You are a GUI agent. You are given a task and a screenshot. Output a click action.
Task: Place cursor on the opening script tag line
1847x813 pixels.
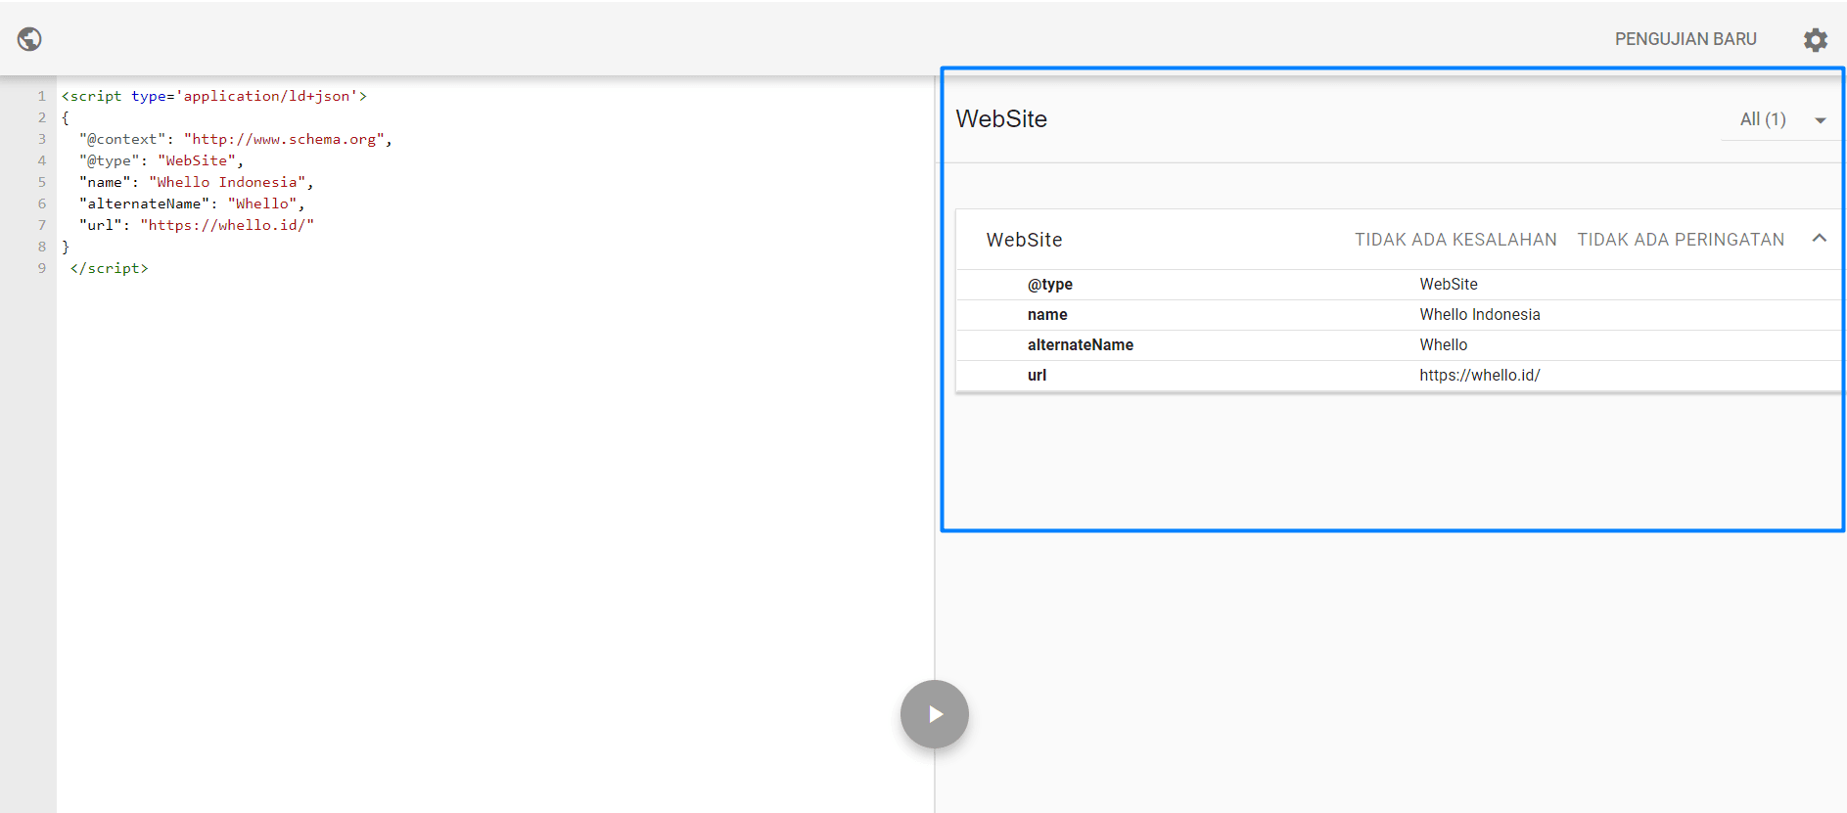click(213, 96)
